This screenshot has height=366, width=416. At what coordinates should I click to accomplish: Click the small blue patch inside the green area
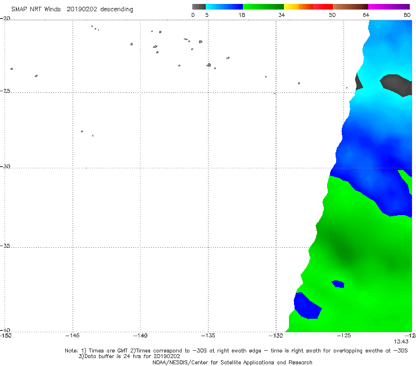pyautogui.click(x=338, y=284)
